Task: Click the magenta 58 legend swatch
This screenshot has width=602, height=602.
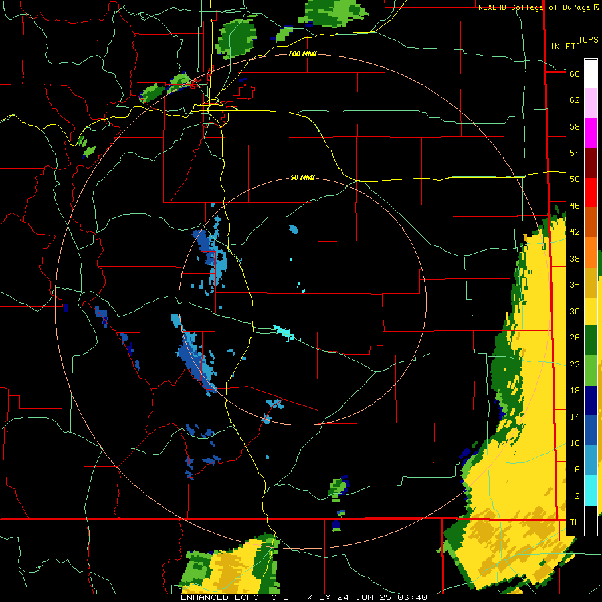Action: click(591, 133)
